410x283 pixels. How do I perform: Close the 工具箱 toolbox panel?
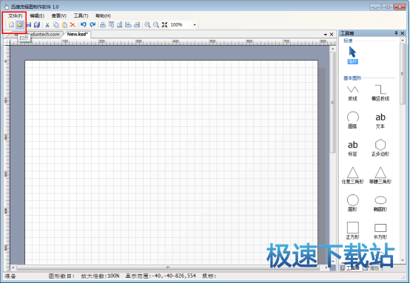[403, 33]
